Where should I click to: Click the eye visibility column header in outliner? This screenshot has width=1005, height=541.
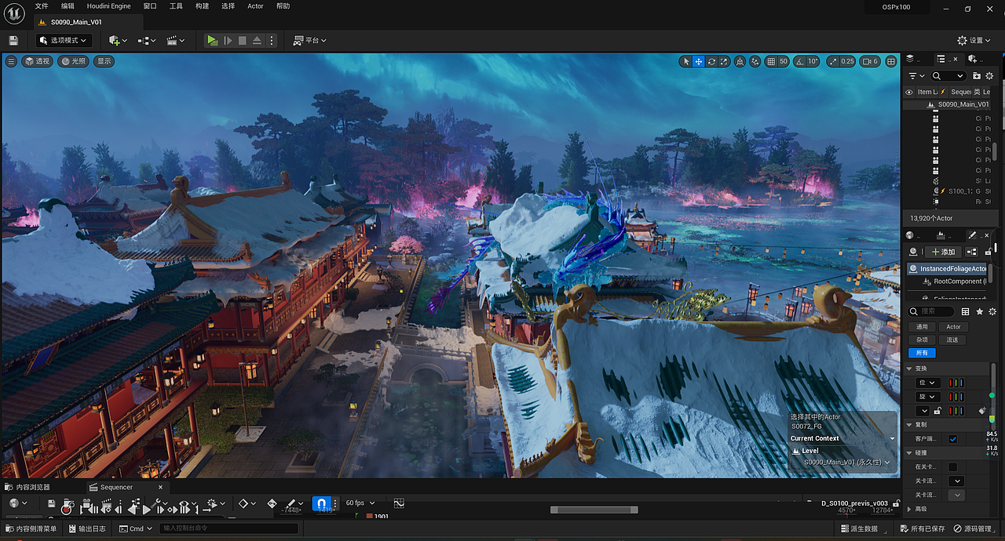(x=909, y=92)
